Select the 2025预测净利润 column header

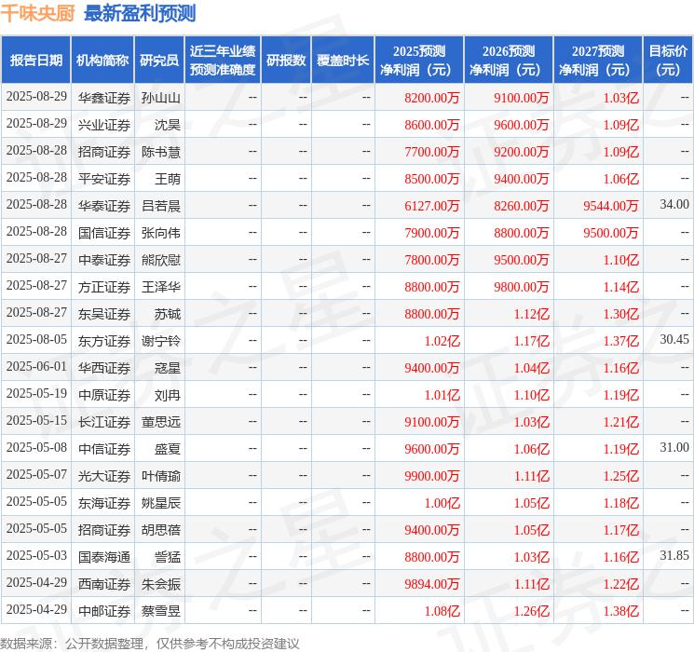click(419, 60)
